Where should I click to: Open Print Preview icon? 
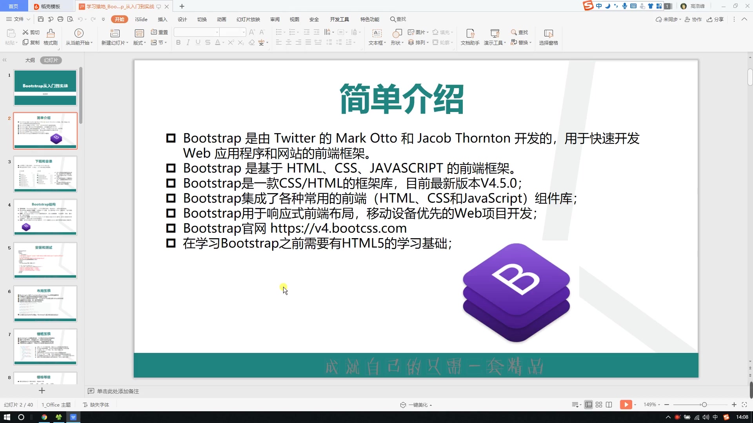click(x=70, y=19)
